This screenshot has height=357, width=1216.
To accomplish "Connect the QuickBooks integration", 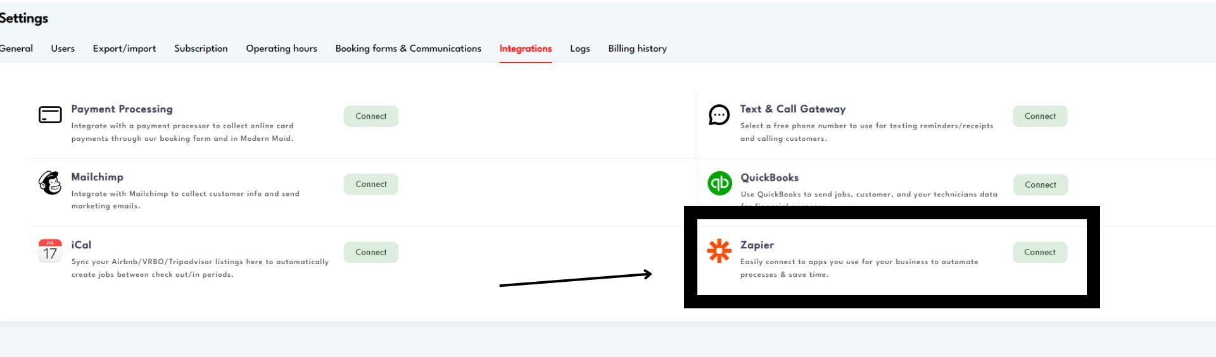I will pyautogui.click(x=1041, y=185).
